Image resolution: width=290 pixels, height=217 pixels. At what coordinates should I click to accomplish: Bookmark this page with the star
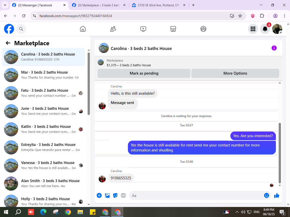[x=240, y=16]
